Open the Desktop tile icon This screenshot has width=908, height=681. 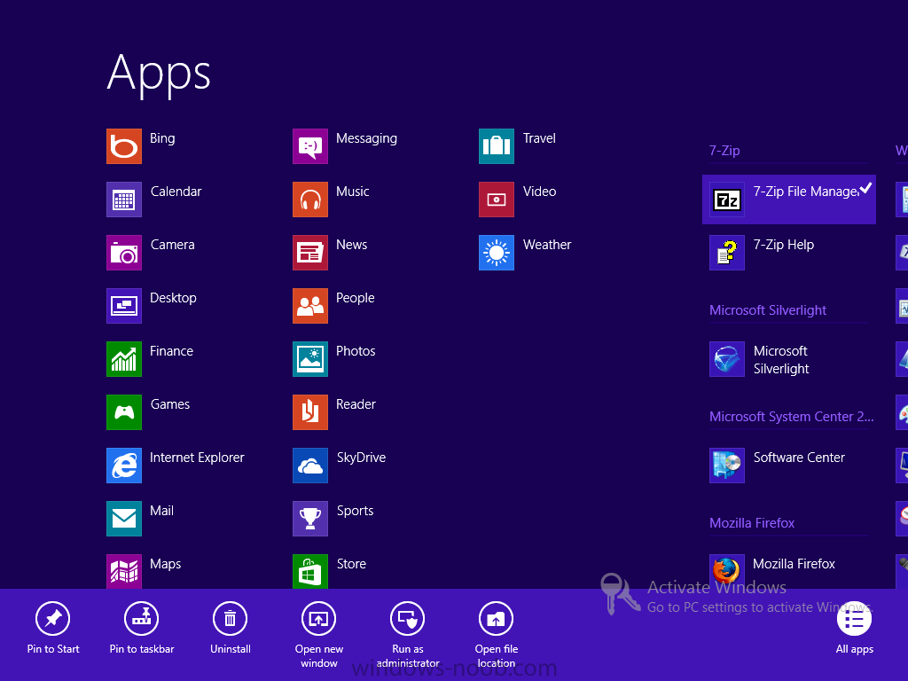(x=124, y=306)
